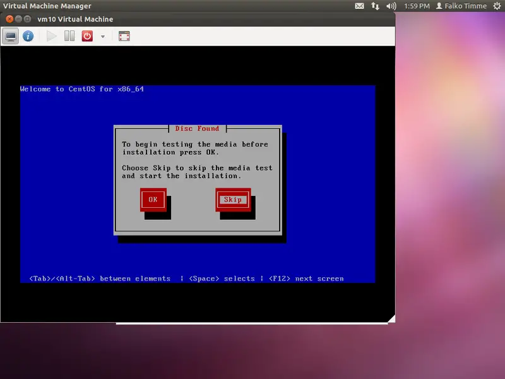Select OK to test the media
505x379 pixels.
tap(153, 200)
